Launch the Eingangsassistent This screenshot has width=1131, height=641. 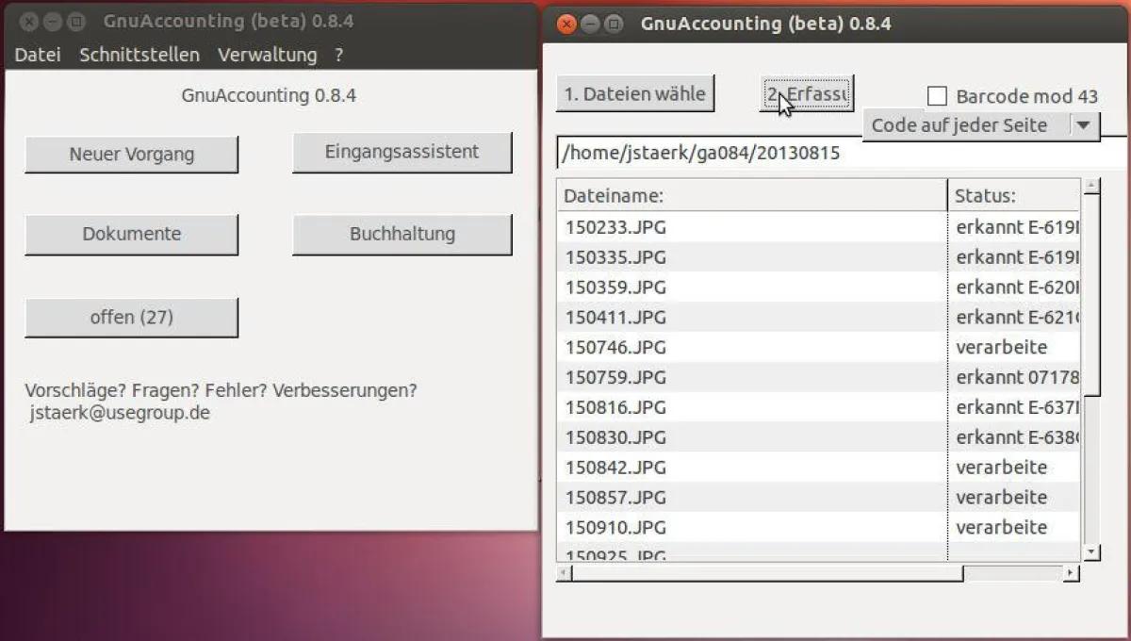402,151
